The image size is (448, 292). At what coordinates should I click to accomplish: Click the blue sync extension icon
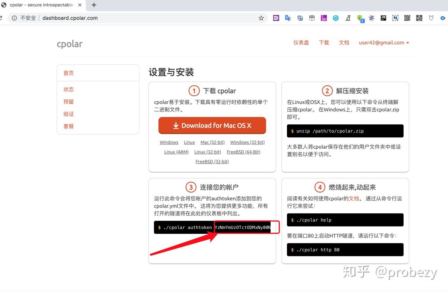point(335,18)
